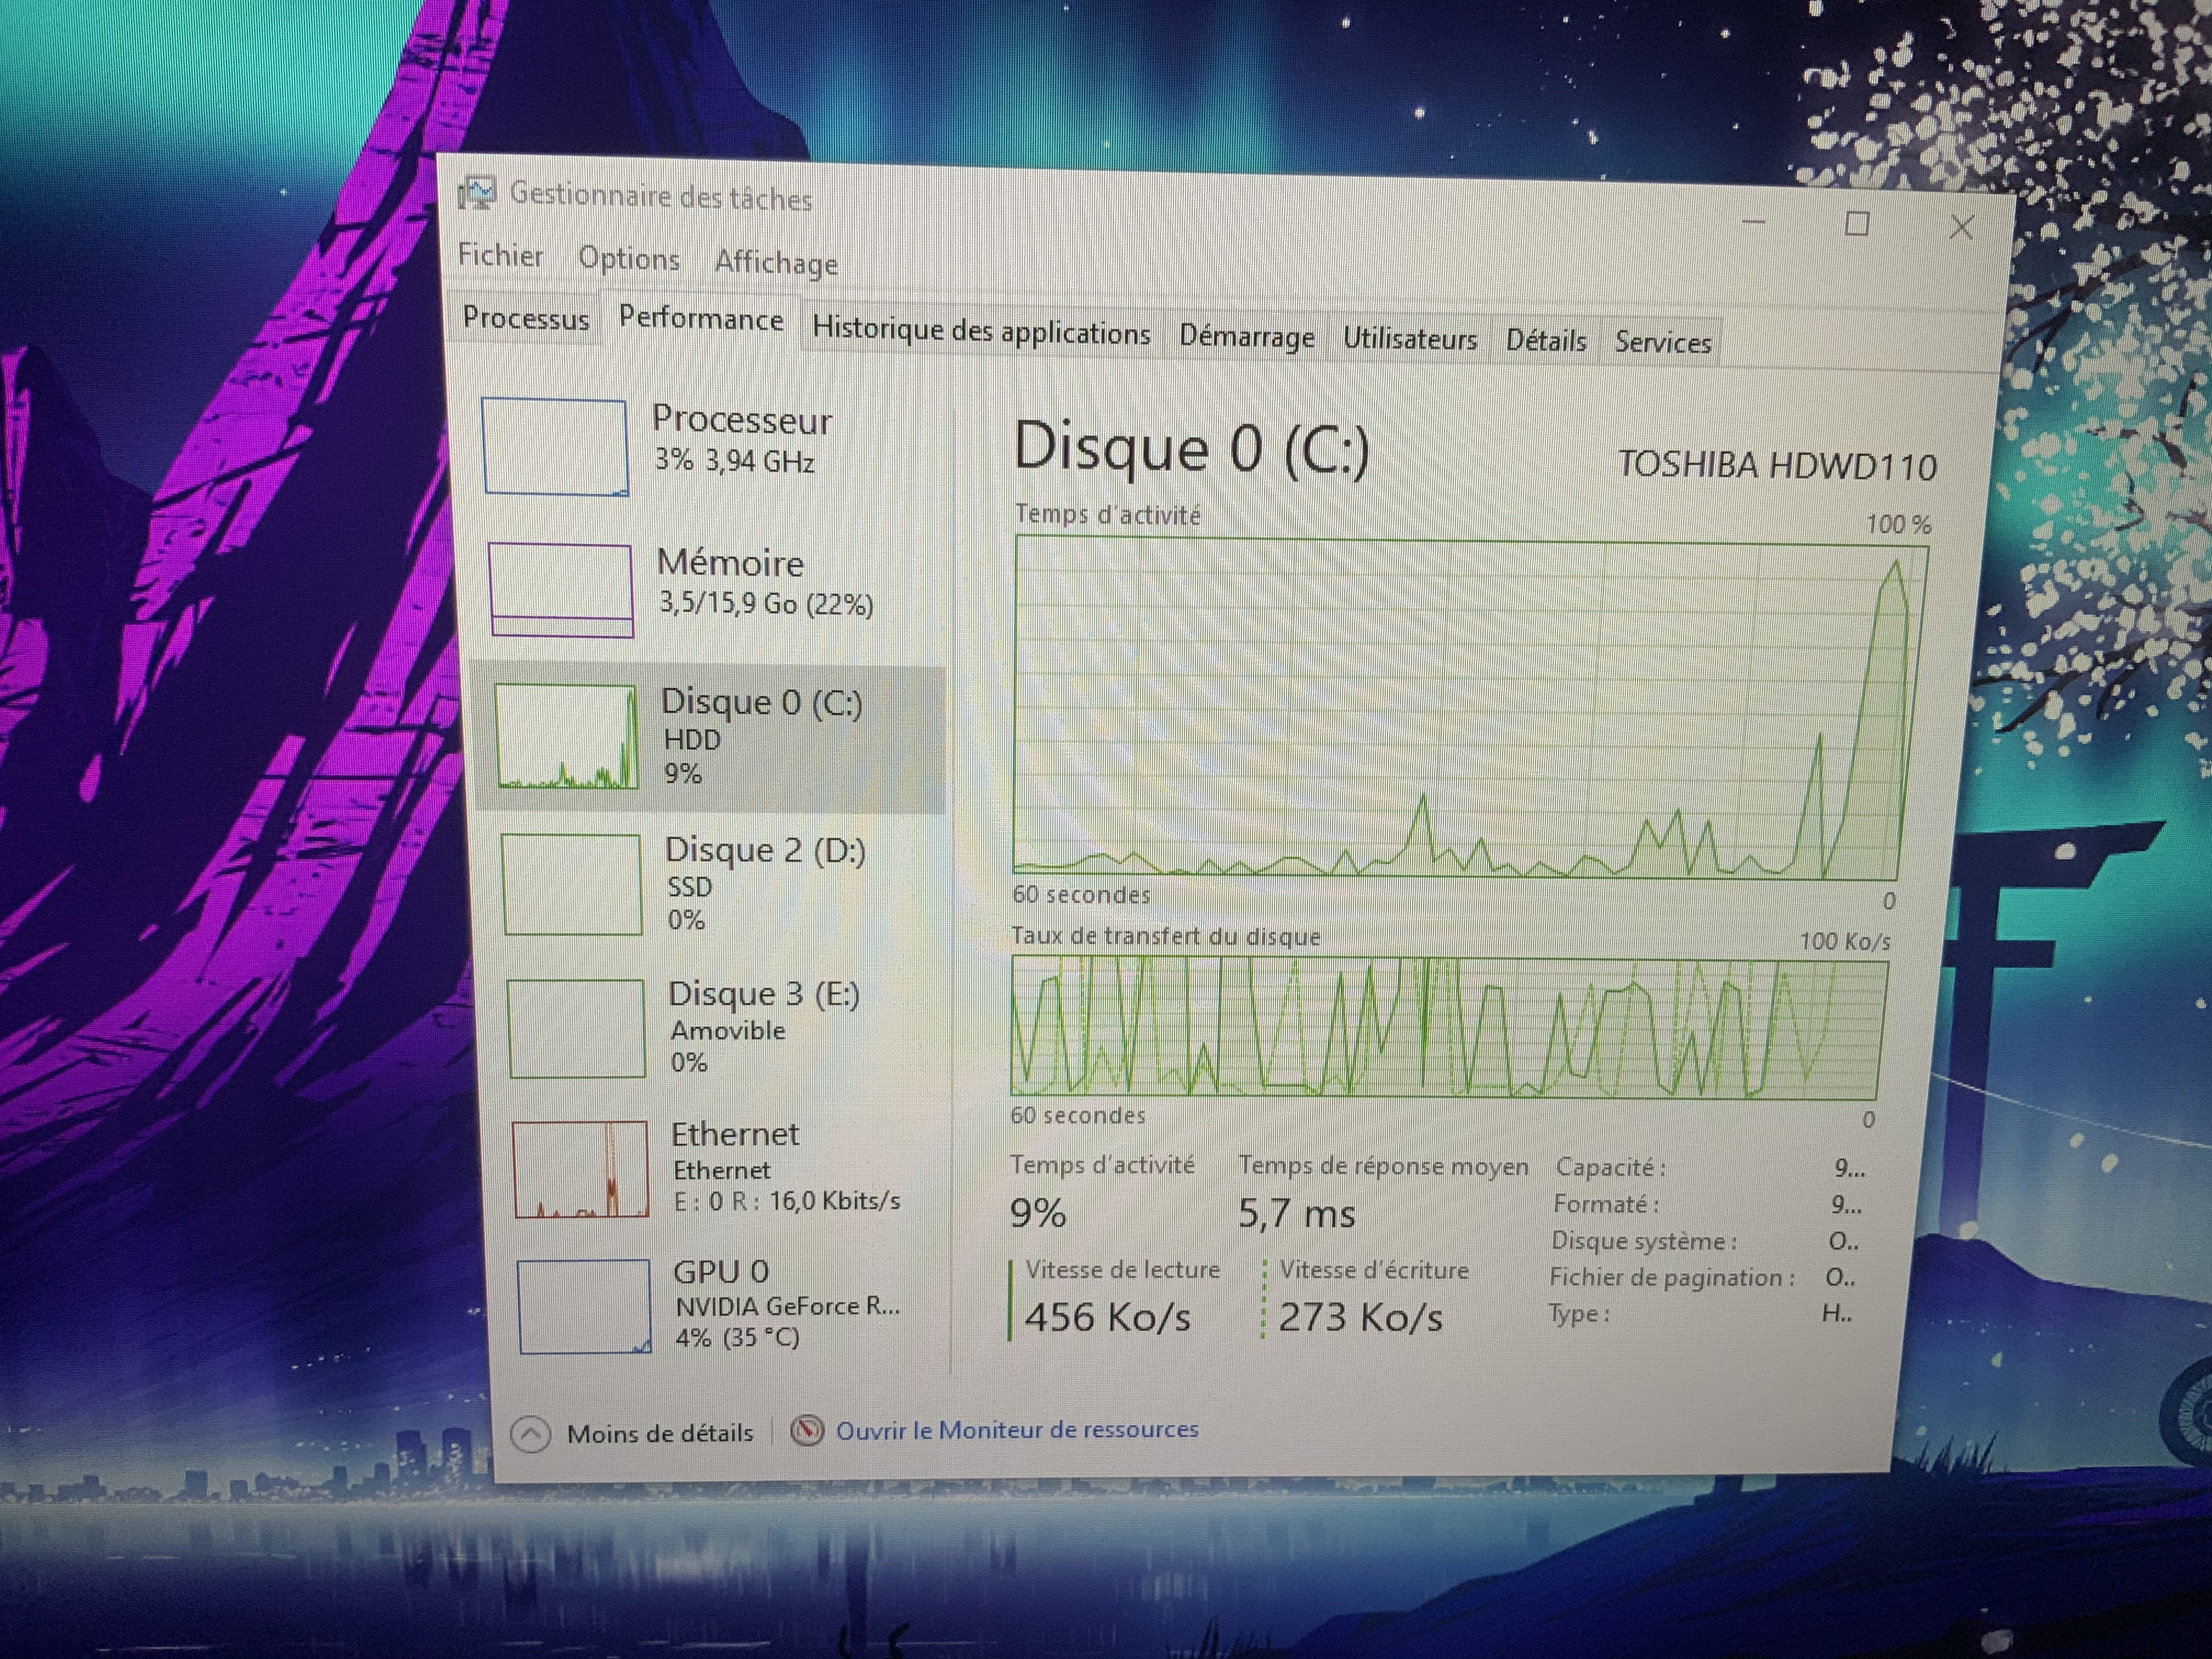The image size is (2212, 1659).
Task: Click the Vitesse d'écriture label
Action: (1374, 1270)
